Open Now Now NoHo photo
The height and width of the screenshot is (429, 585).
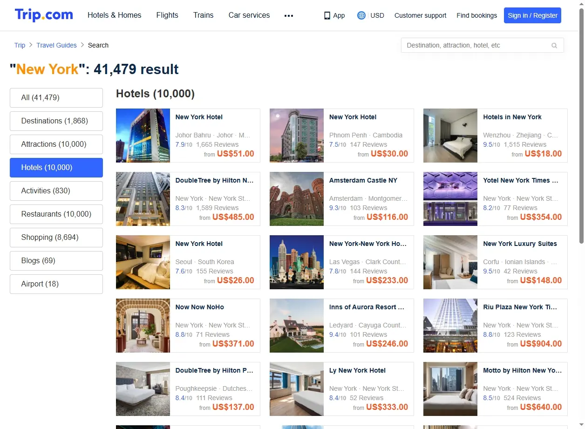[x=143, y=326]
